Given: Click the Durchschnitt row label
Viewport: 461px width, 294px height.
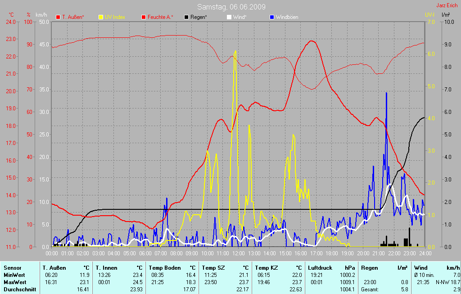Looking at the screenshot, I should (19, 289).
